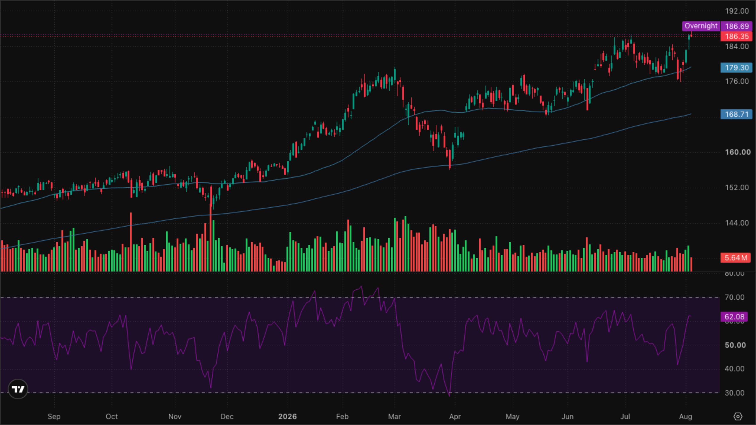Click the May label on time axis
This screenshot has width=756, height=425.
click(512, 416)
